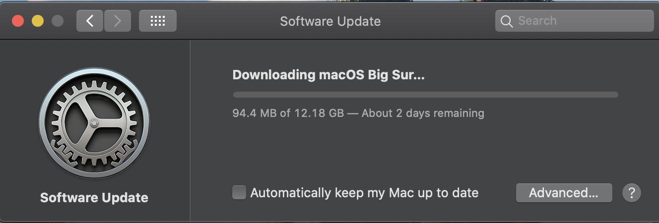This screenshot has width=659, height=223.
Task: Click the divider beside the gear icon pane
Action: click(190, 131)
